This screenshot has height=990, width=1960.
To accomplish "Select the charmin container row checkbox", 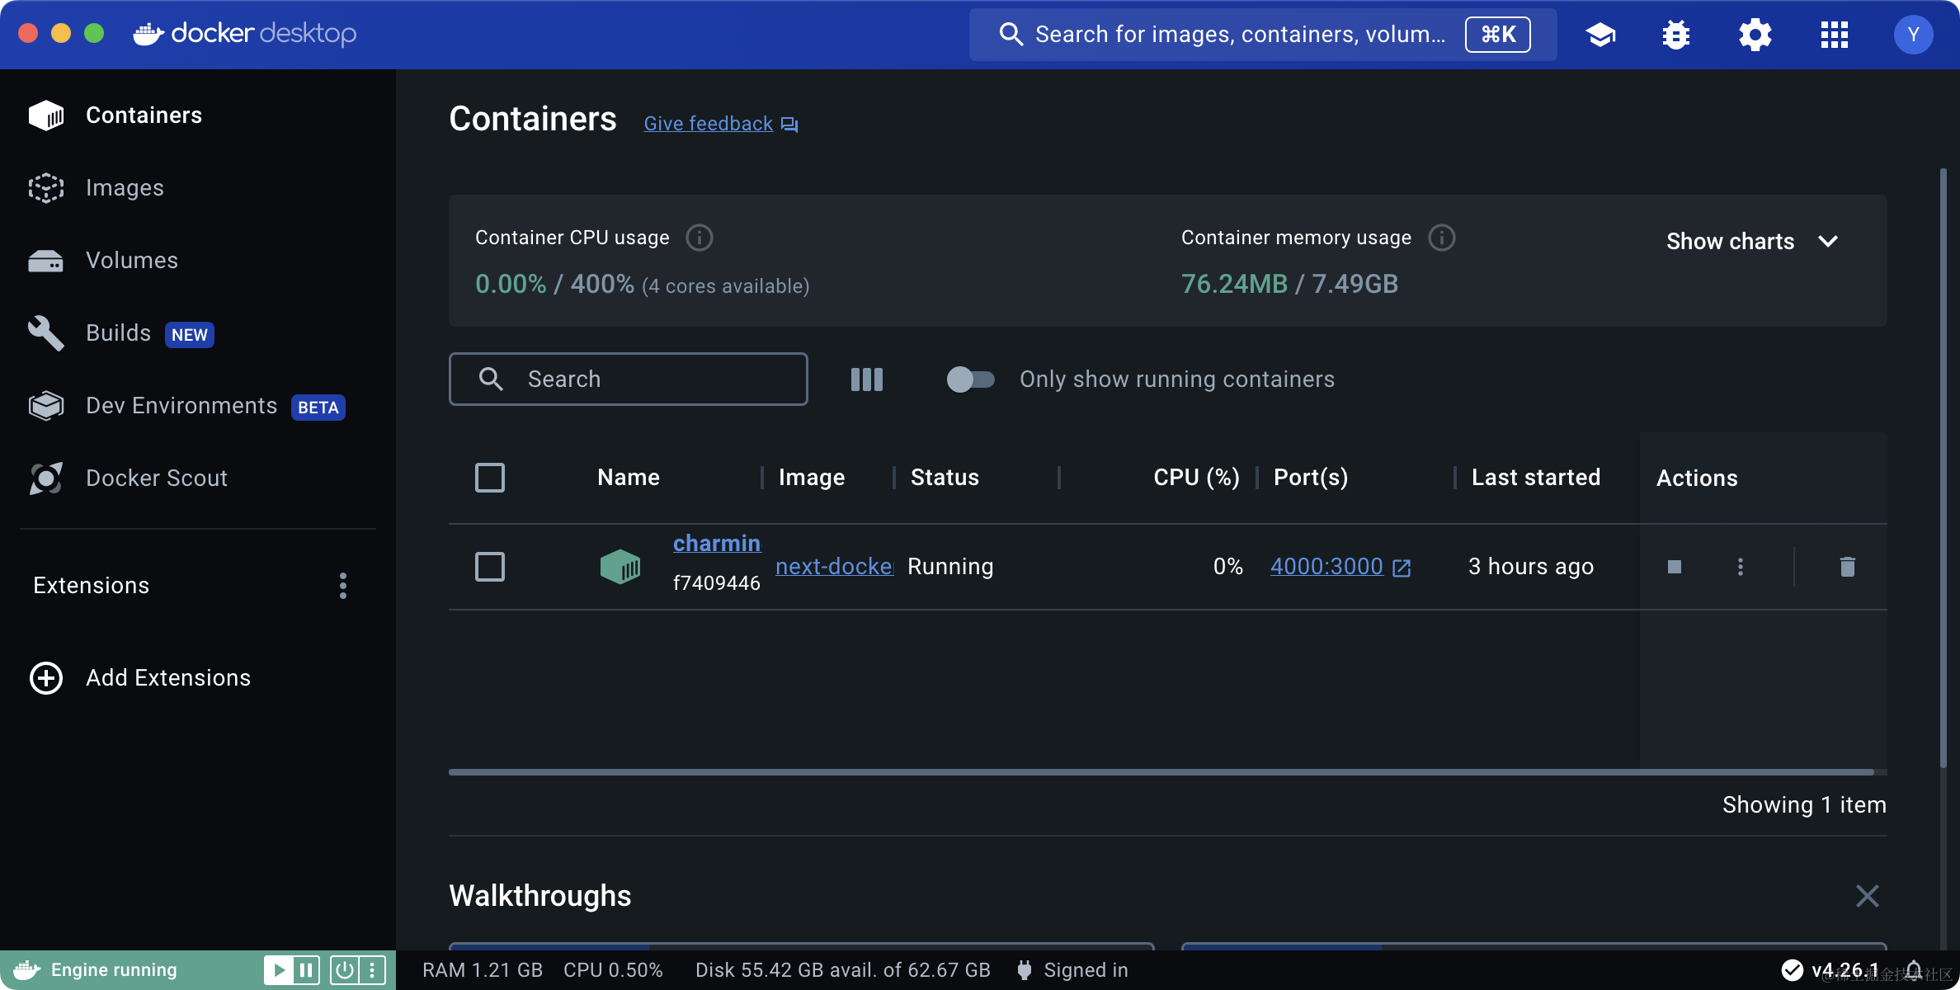I will 490,567.
